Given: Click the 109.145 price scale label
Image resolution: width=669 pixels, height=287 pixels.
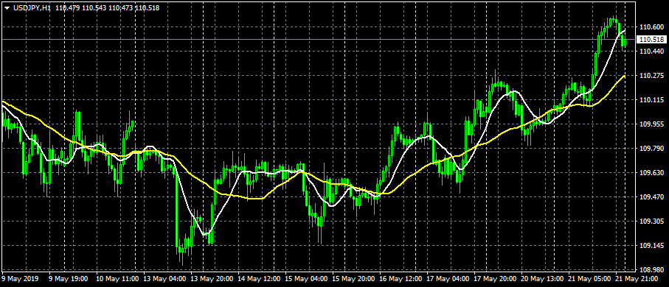Looking at the screenshot, I should click(x=651, y=246).
